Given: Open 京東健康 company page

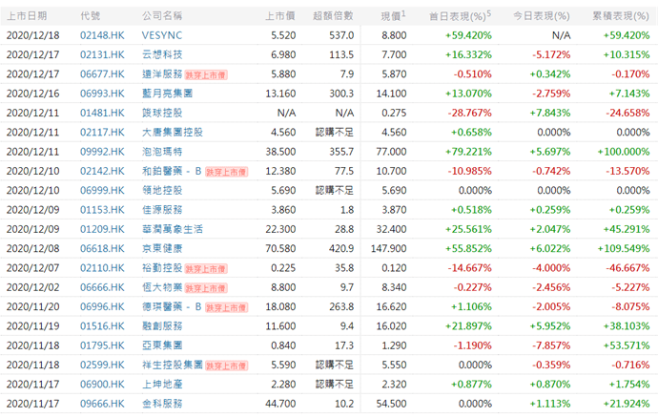Looking at the screenshot, I should [162, 248].
